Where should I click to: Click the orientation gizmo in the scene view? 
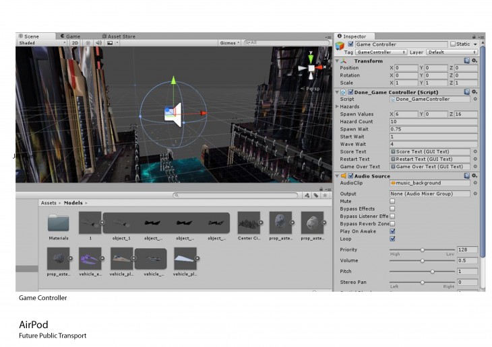[311, 69]
